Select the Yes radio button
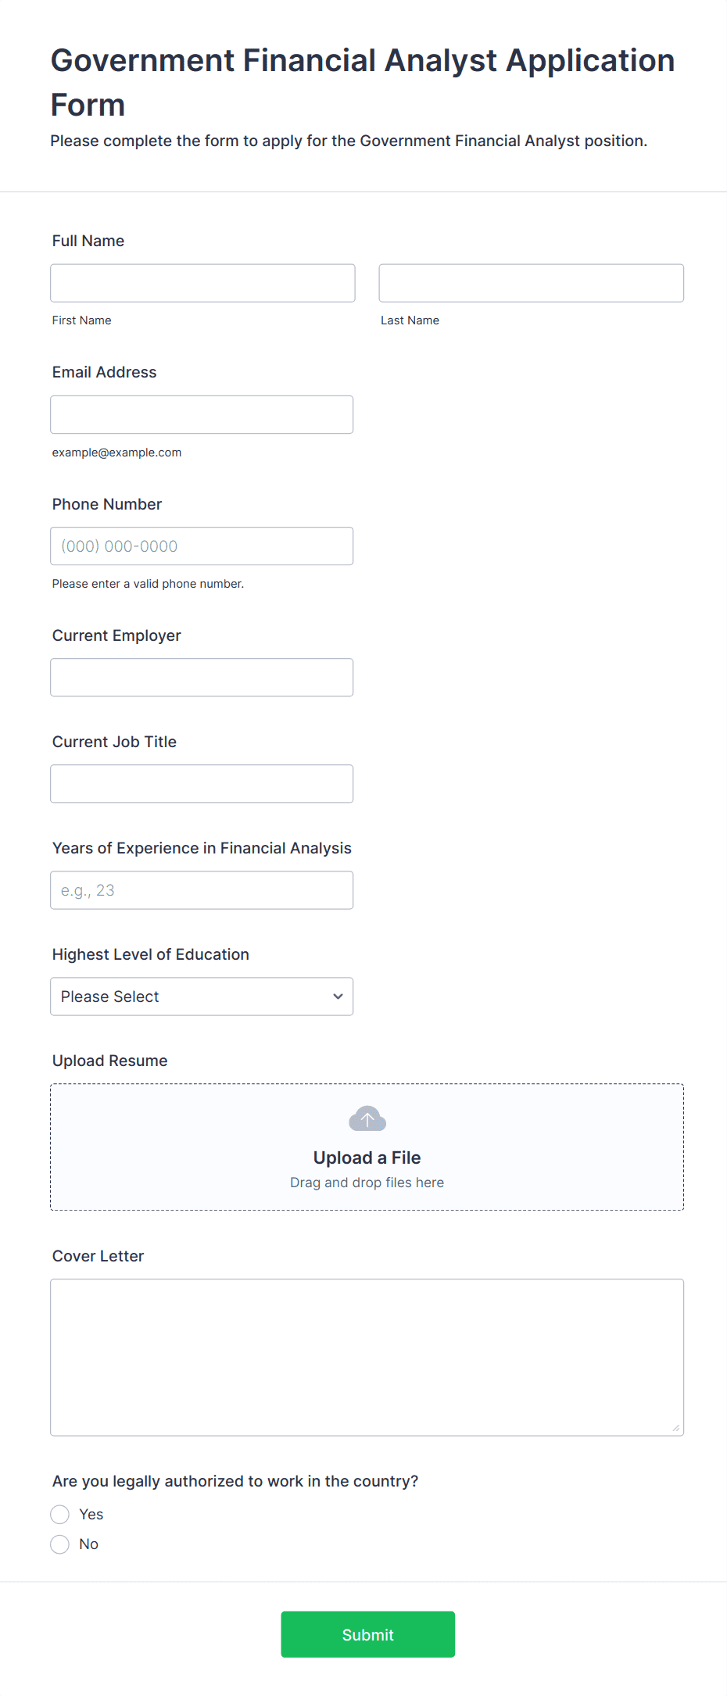The image size is (727, 1696). pyautogui.click(x=60, y=1515)
